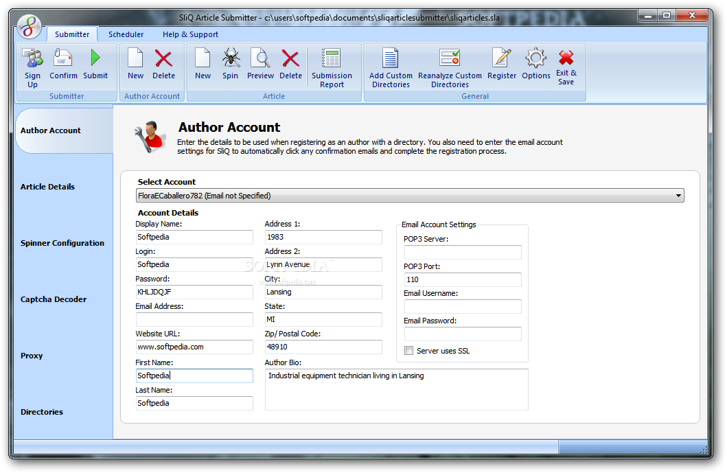Click the POP3 Server field
Image resolution: width=727 pixels, height=473 pixels.
[463, 252]
